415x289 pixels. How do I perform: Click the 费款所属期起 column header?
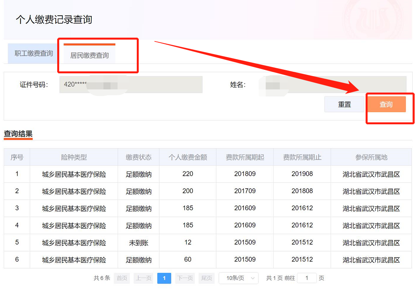click(x=245, y=157)
